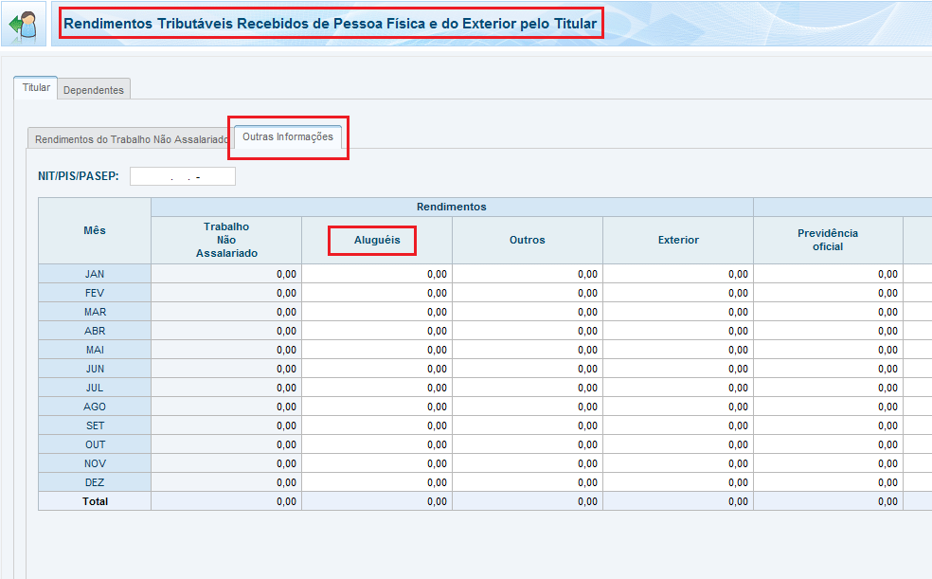This screenshot has width=932, height=579.
Task: Edit the MAI Aluguéis value cell
Action: coord(377,350)
